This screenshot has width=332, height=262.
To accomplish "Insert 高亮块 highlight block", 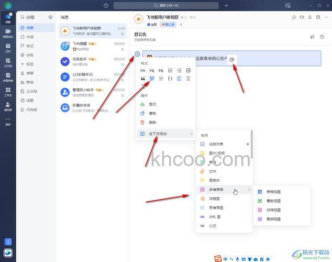I will 224,180.
